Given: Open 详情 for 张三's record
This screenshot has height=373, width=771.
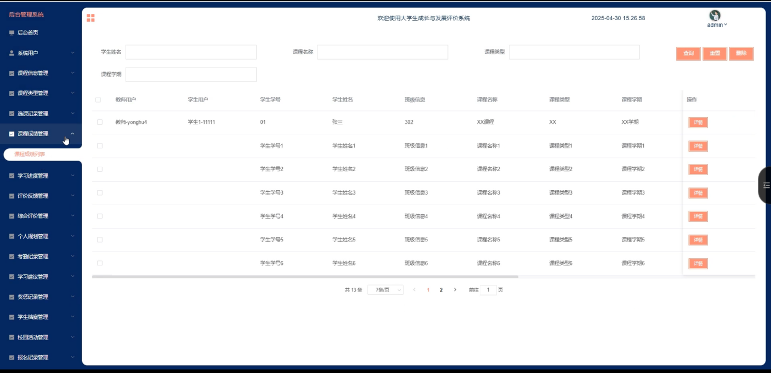Looking at the screenshot, I should 698,122.
